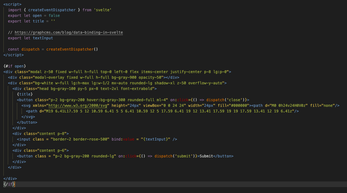Viewport: 347px width, 193px height.
Task: Click the '{#if open}' block line
Action: (x=15, y=66)
